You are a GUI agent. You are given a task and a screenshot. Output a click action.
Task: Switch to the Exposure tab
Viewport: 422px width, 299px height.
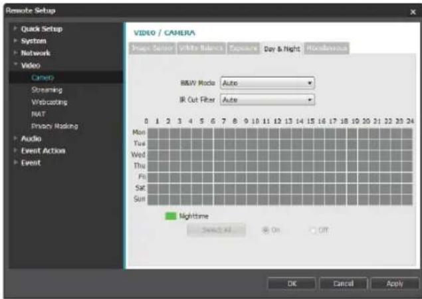pyautogui.click(x=243, y=49)
